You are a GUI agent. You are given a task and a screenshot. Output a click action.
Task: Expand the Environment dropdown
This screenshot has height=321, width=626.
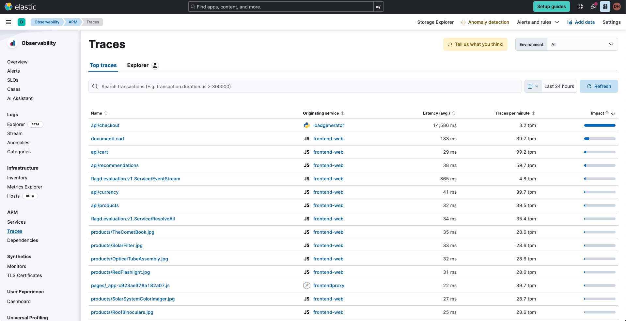(x=582, y=45)
